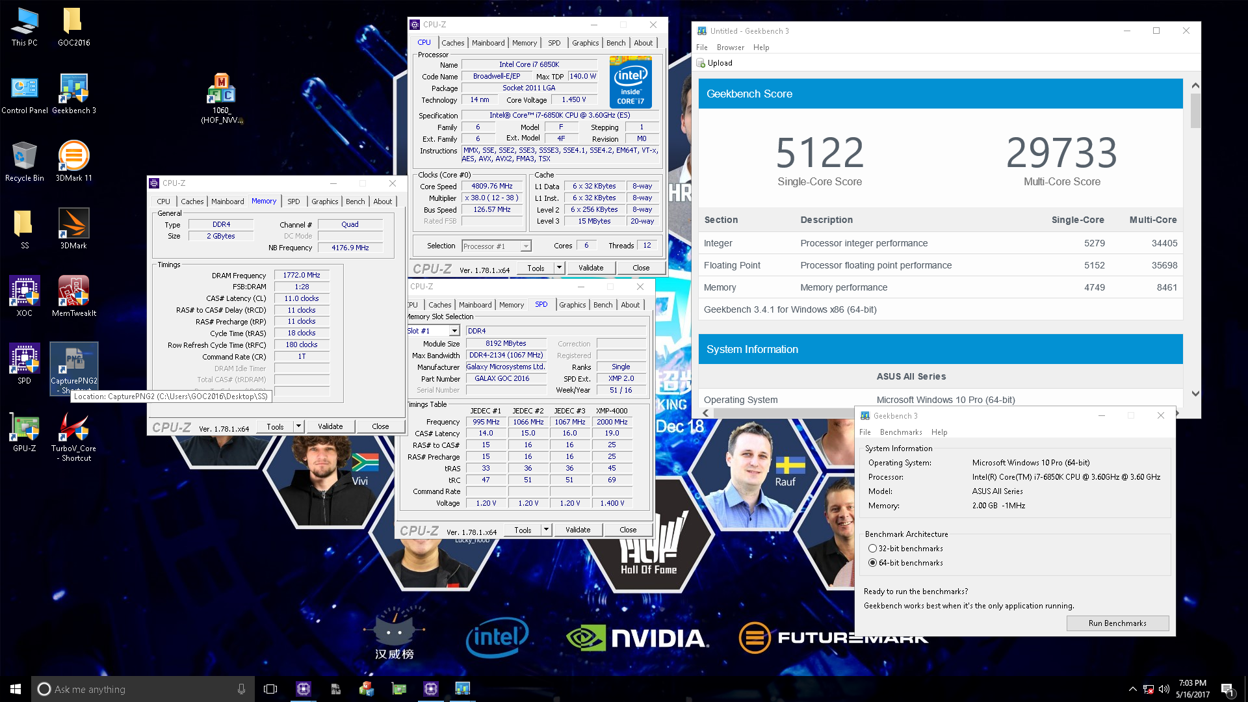
Task: Expand the Processor #1 selection dropdown
Action: 525,246
